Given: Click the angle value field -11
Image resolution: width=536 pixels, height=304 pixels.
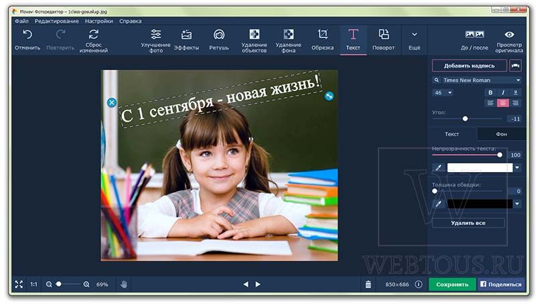Looking at the screenshot, I should (515, 119).
